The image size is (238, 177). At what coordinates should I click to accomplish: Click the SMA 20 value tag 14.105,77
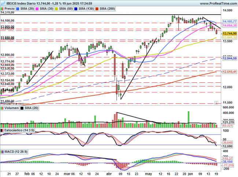click(x=230, y=21)
